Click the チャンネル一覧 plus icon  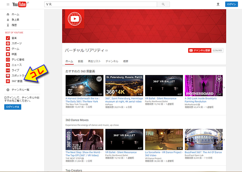coord(8,90)
